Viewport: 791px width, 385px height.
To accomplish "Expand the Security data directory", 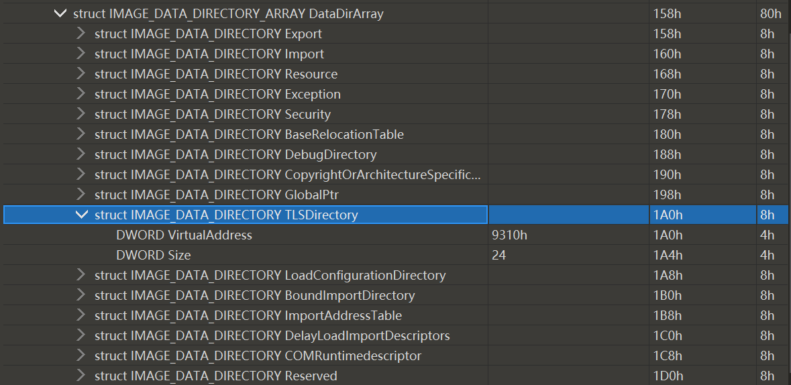I will [x=81, y=115].
